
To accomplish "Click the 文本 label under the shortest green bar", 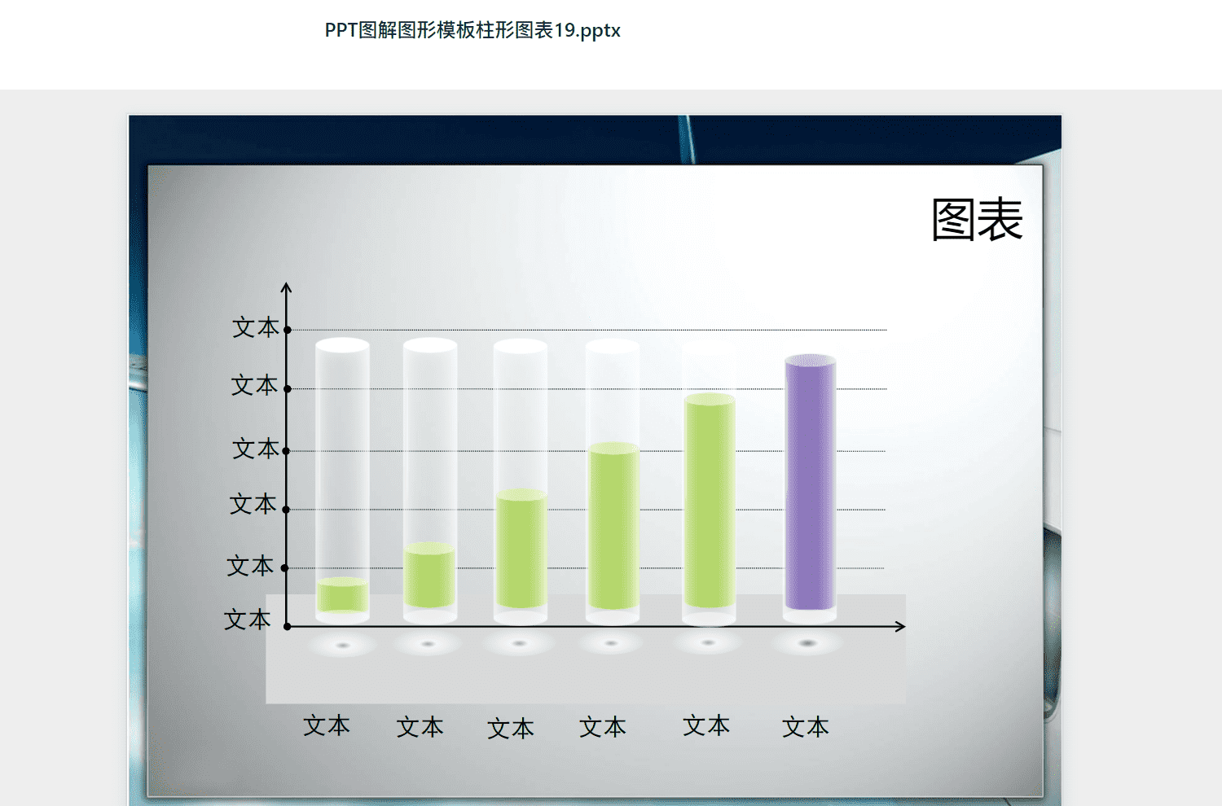I will pos(327,725).
